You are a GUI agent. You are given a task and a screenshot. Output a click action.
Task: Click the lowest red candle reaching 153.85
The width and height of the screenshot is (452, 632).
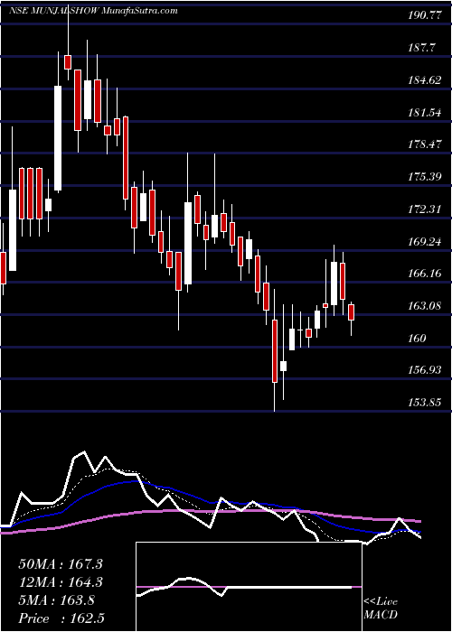(275, 350)
